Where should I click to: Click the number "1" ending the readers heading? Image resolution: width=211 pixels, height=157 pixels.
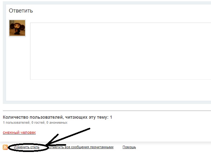111,117
